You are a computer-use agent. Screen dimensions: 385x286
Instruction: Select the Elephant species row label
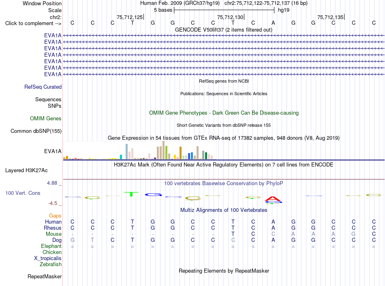(51, 246)
